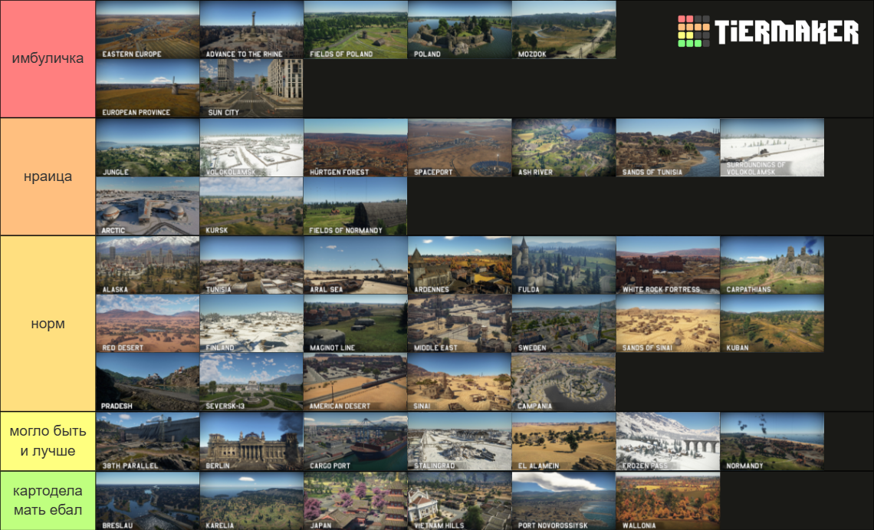This screenshot has height=530, width=874.
Task: Click the Seversk-13 map thumbnail
Action: 251,382
